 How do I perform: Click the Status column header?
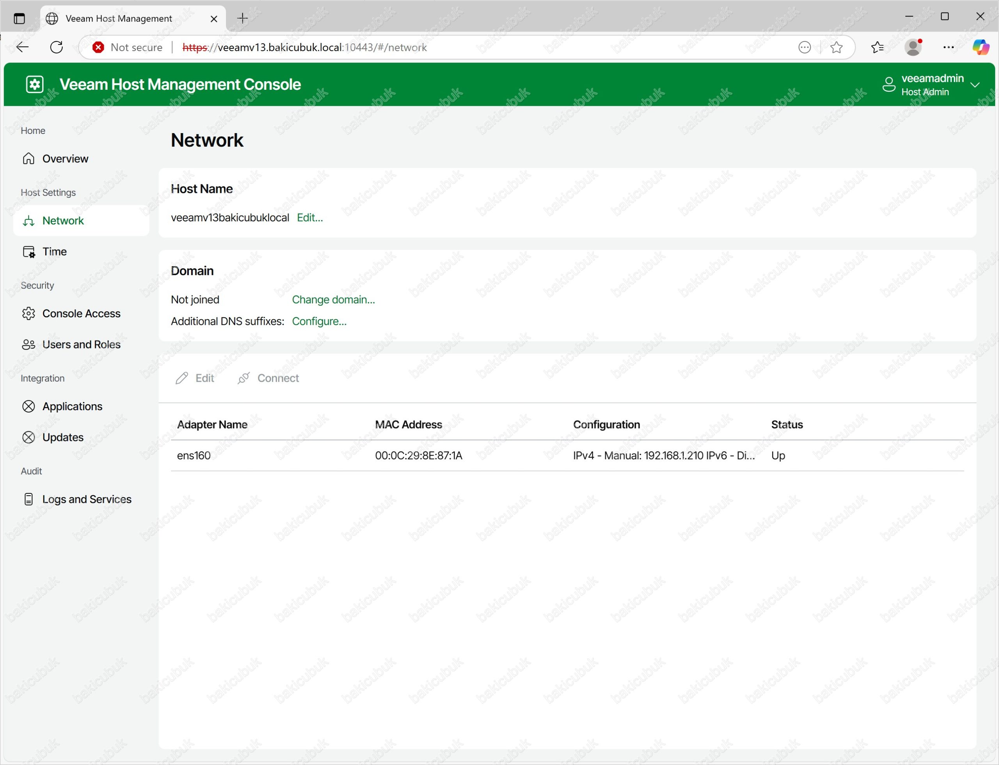(x=787, y=425)
